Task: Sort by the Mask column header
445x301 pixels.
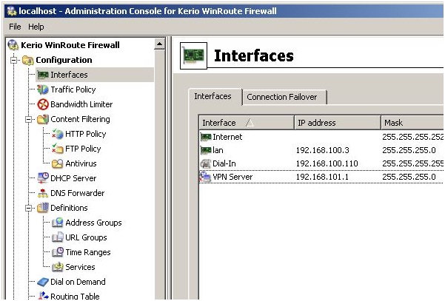Action: point(412,123)
